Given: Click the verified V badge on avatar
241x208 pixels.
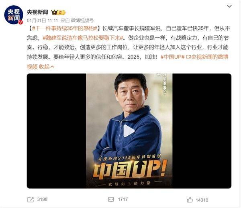Looking at the screenshot, I should point(20,22).
